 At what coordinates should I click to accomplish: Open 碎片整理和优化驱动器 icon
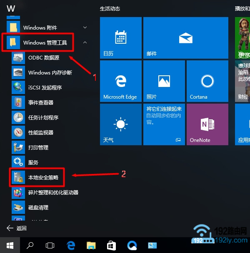tap(18, 192)
